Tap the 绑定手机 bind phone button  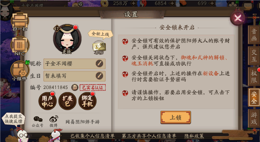click(x=87, y=101)
